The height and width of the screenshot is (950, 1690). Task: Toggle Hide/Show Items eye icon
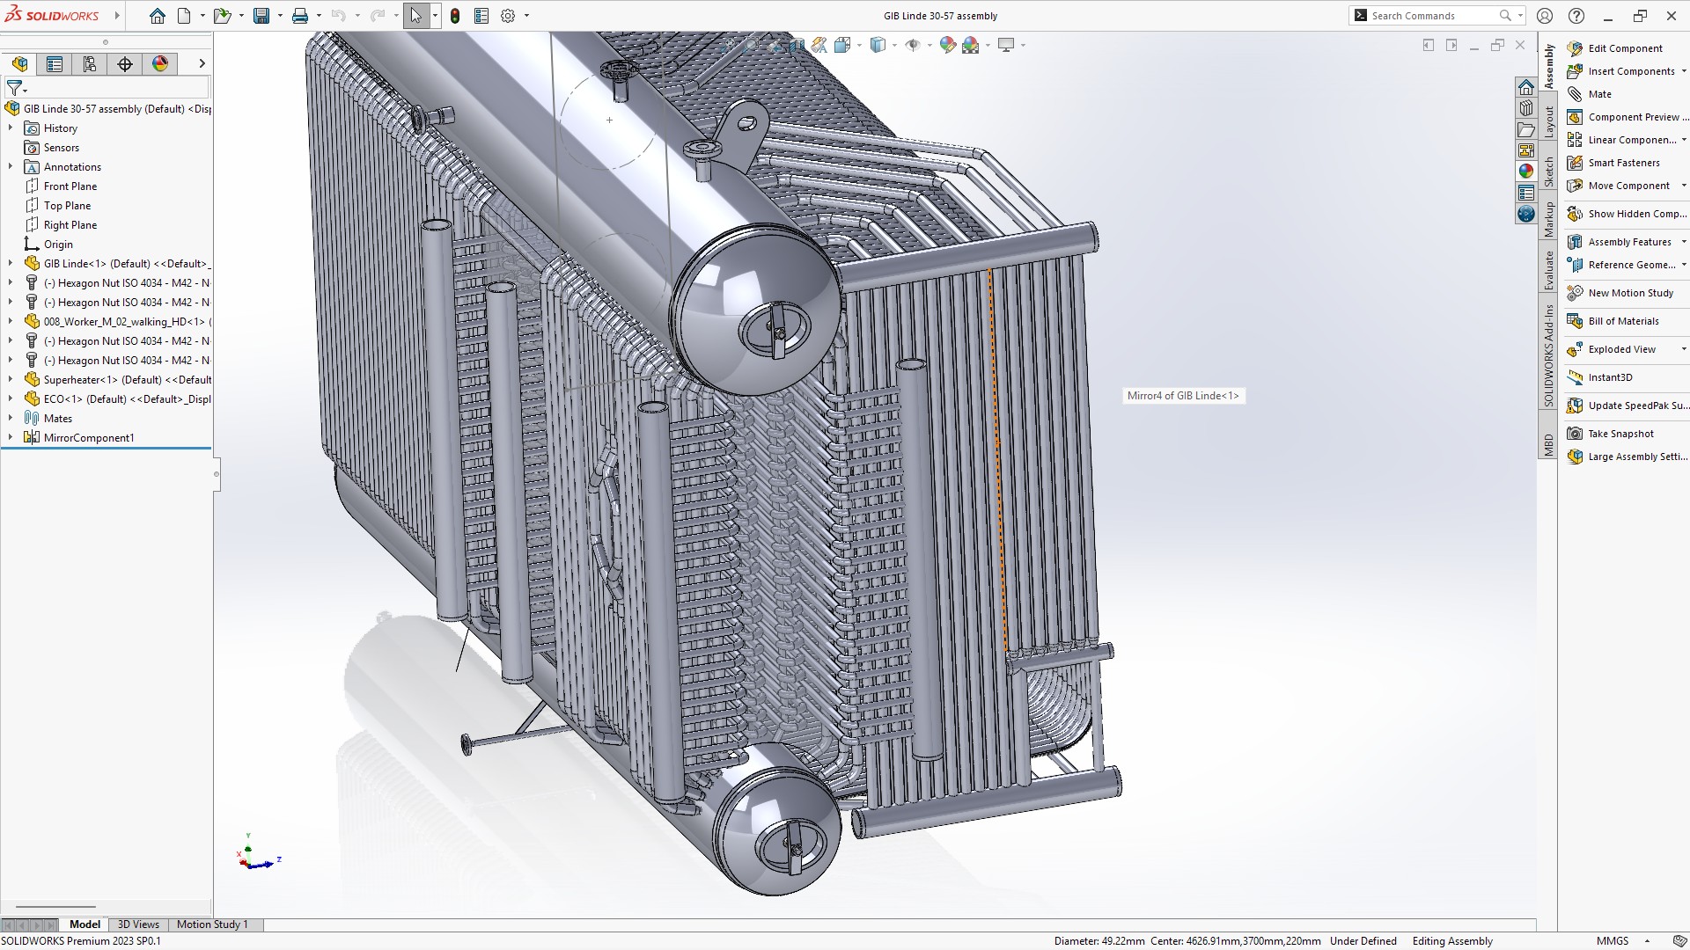pos(913,45)
